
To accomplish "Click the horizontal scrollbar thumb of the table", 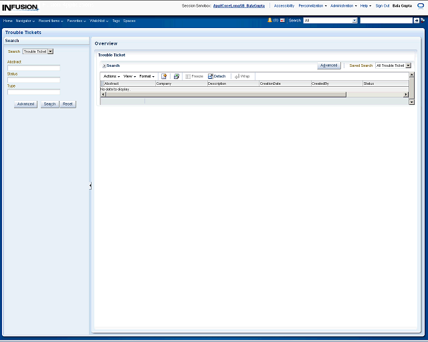I will click(226, 95).
